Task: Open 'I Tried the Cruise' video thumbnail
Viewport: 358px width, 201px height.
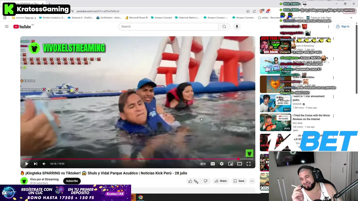Action: pyautogui.click(x=275, y=122)
